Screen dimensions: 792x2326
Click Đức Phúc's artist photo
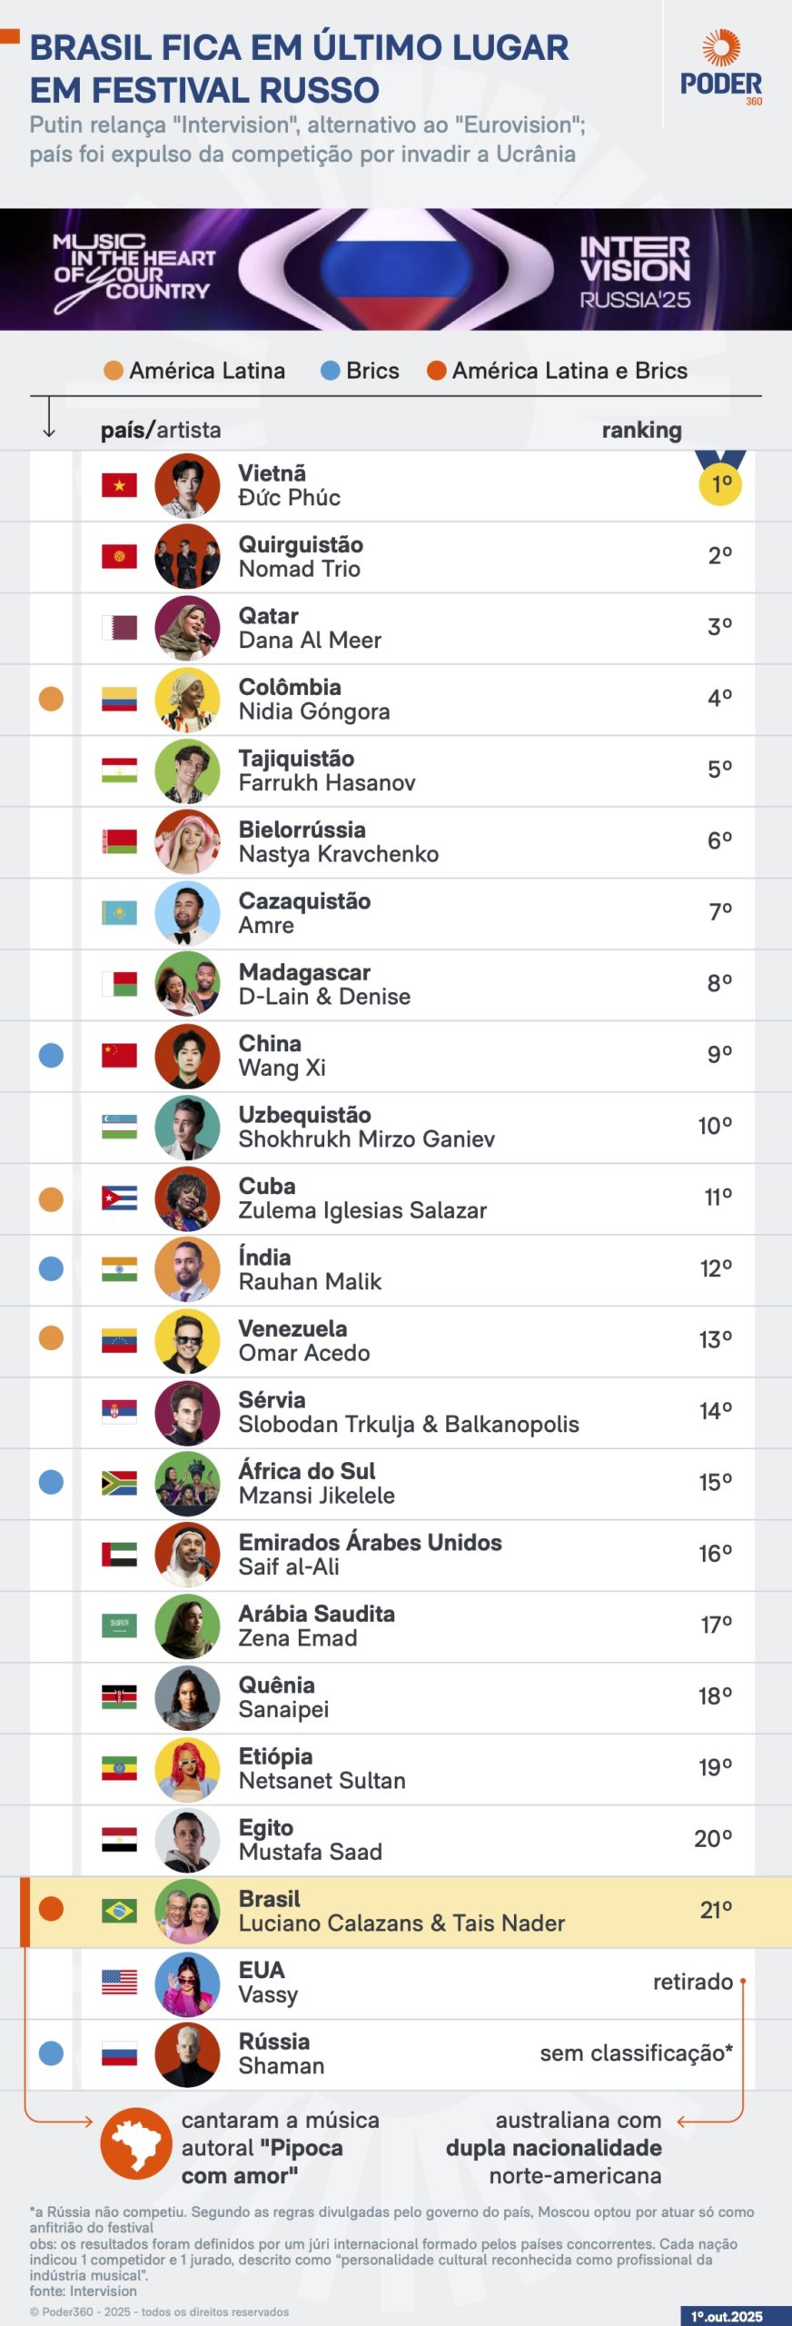(x=187, y=485)
